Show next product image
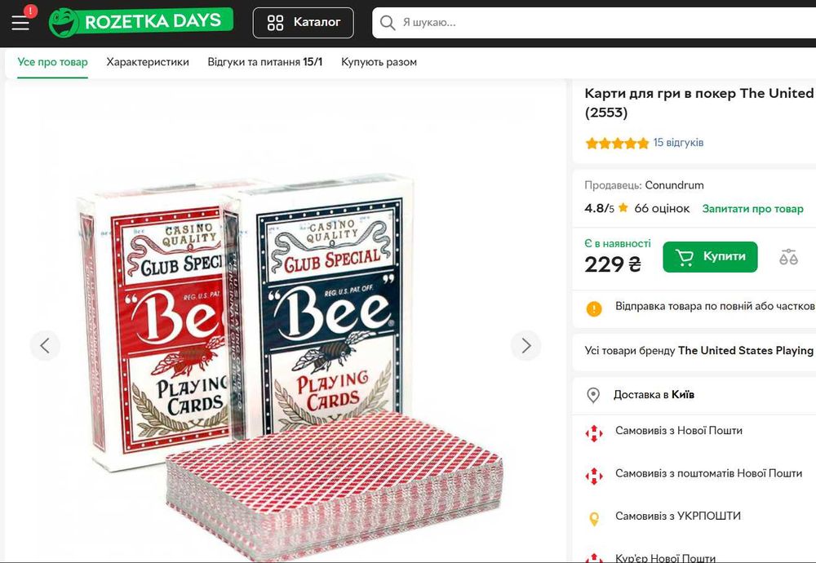 (x=526, y=345)
